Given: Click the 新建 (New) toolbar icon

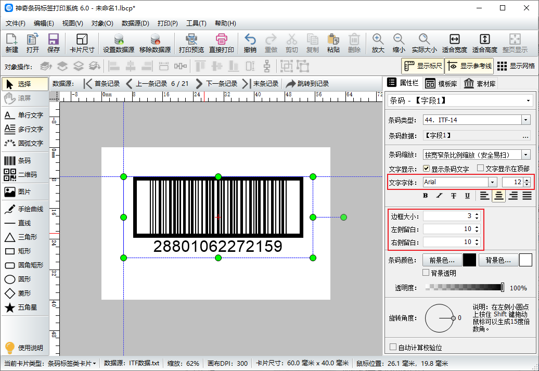Looking at the screenshot, I should coord(11,43).
